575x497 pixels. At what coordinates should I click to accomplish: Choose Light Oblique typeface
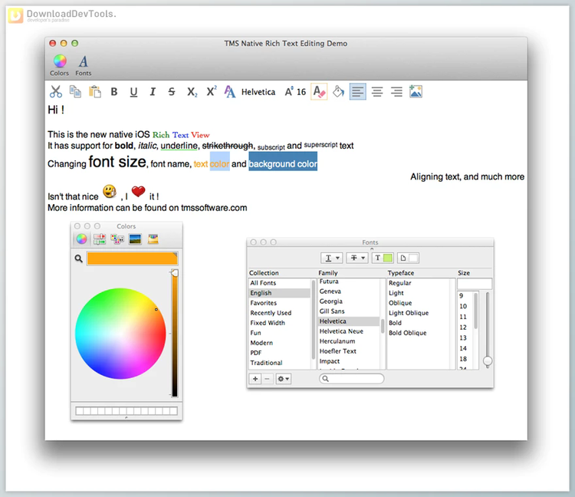click(x=418, y=312)
